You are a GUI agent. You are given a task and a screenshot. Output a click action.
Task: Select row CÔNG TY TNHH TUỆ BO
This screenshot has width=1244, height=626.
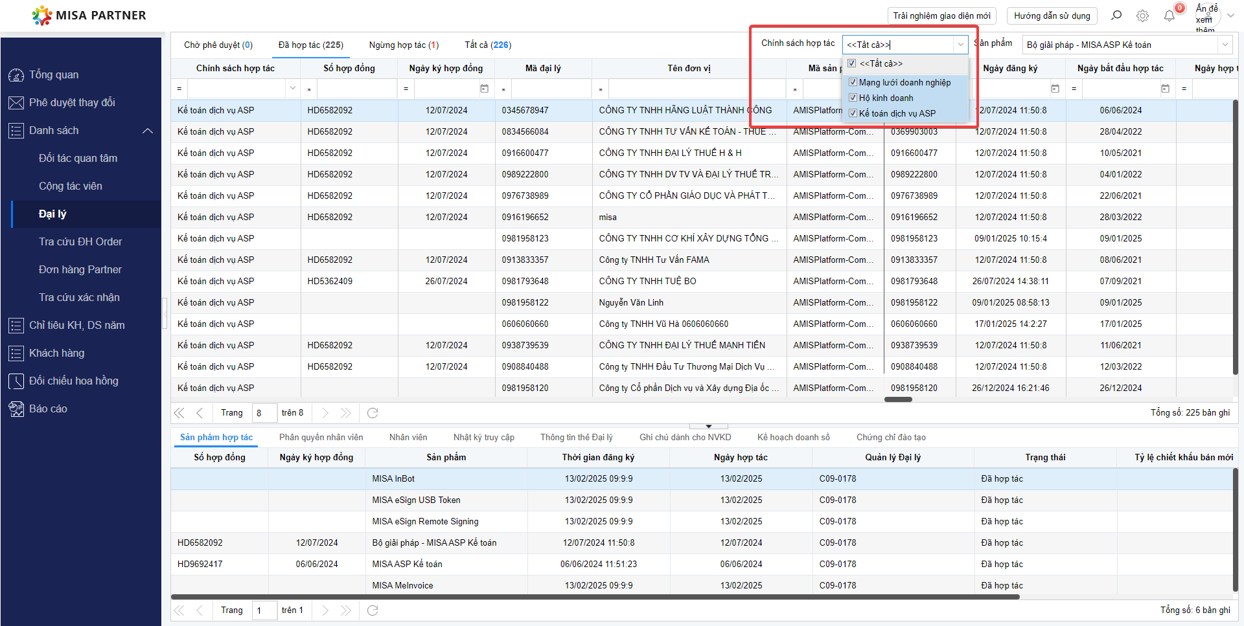click(x=702, y=282)
